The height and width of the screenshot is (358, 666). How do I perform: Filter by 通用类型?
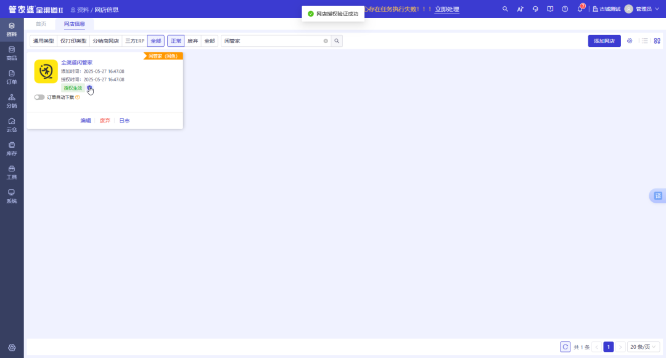click(43, 41)
